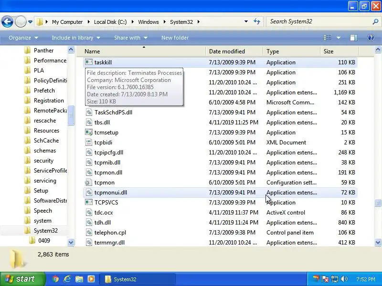Viewport: 382px width, 286px height.
Task: Select the tcmsetup application icon
Action: 89,133
